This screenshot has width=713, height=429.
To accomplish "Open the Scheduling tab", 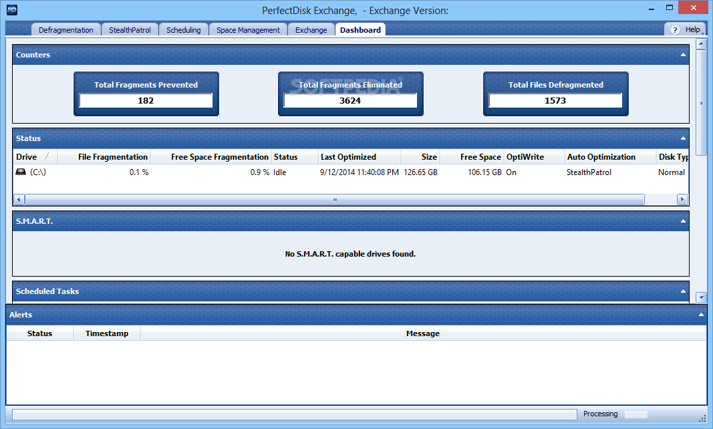I will (x=183, y=30).
